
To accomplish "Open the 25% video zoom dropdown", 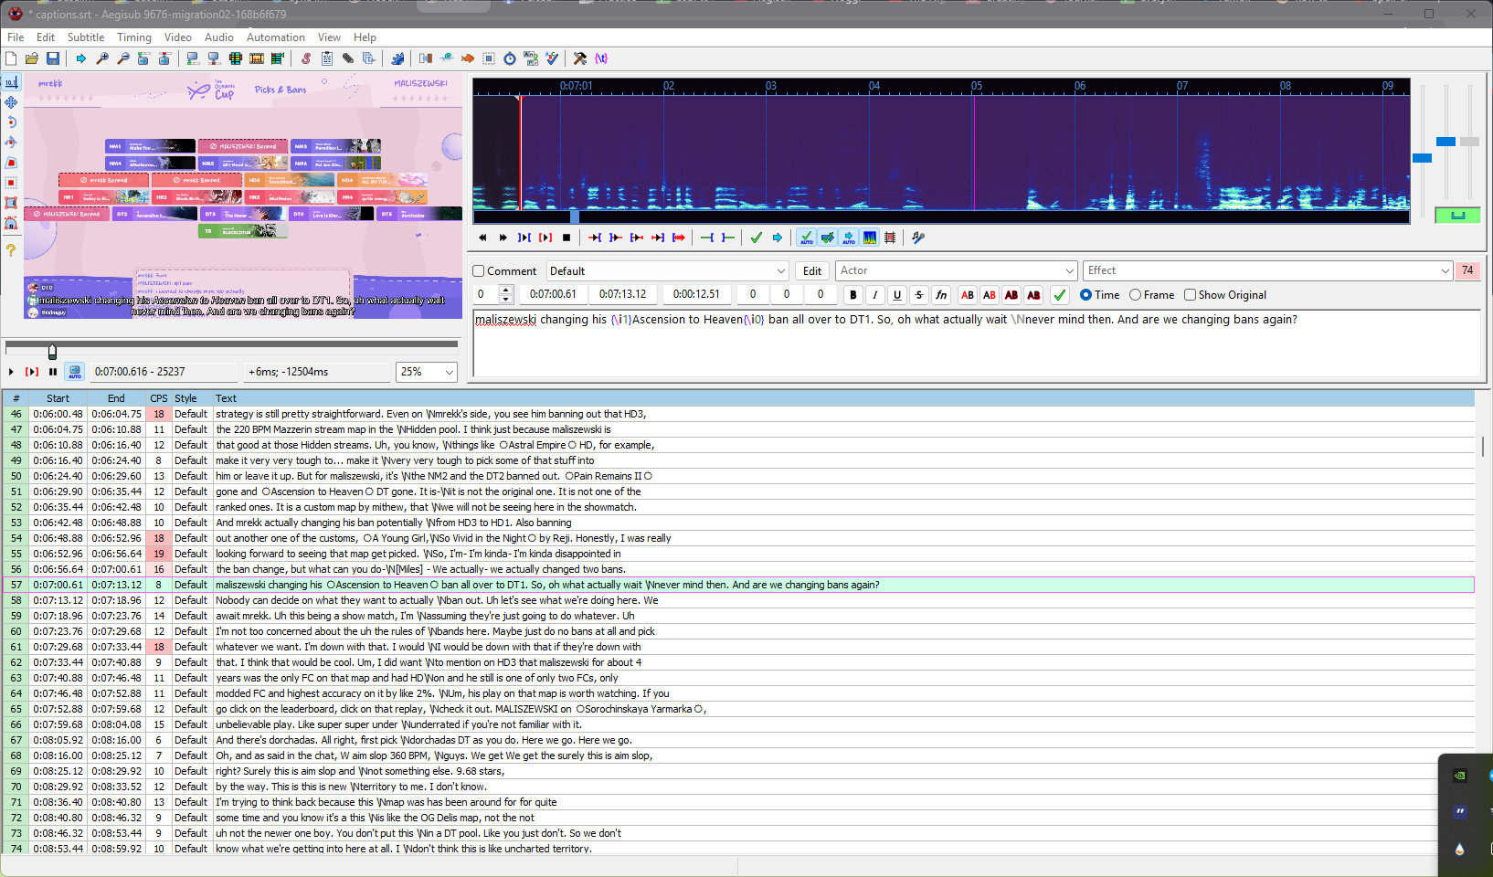I will click(x=449, y=372).
